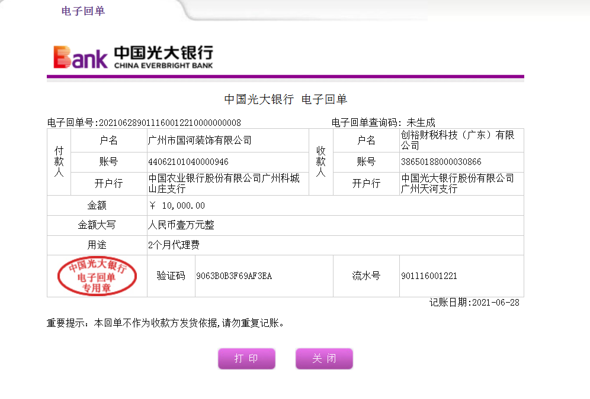Click the 流水号 label

[366, 276]
